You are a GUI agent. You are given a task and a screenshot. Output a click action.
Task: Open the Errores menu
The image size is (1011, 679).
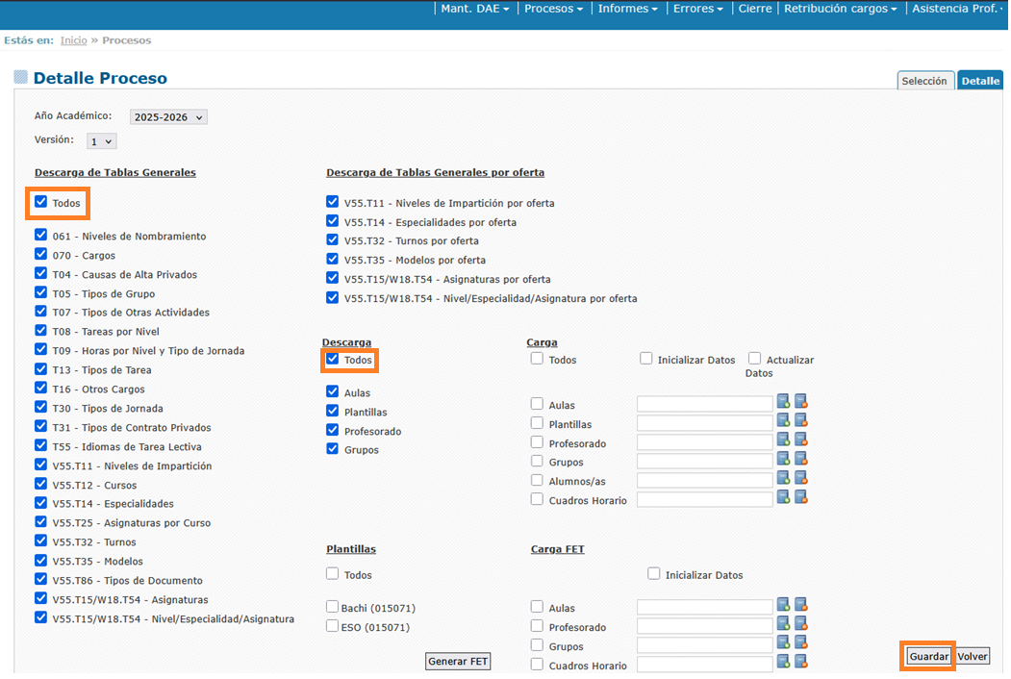697,9
